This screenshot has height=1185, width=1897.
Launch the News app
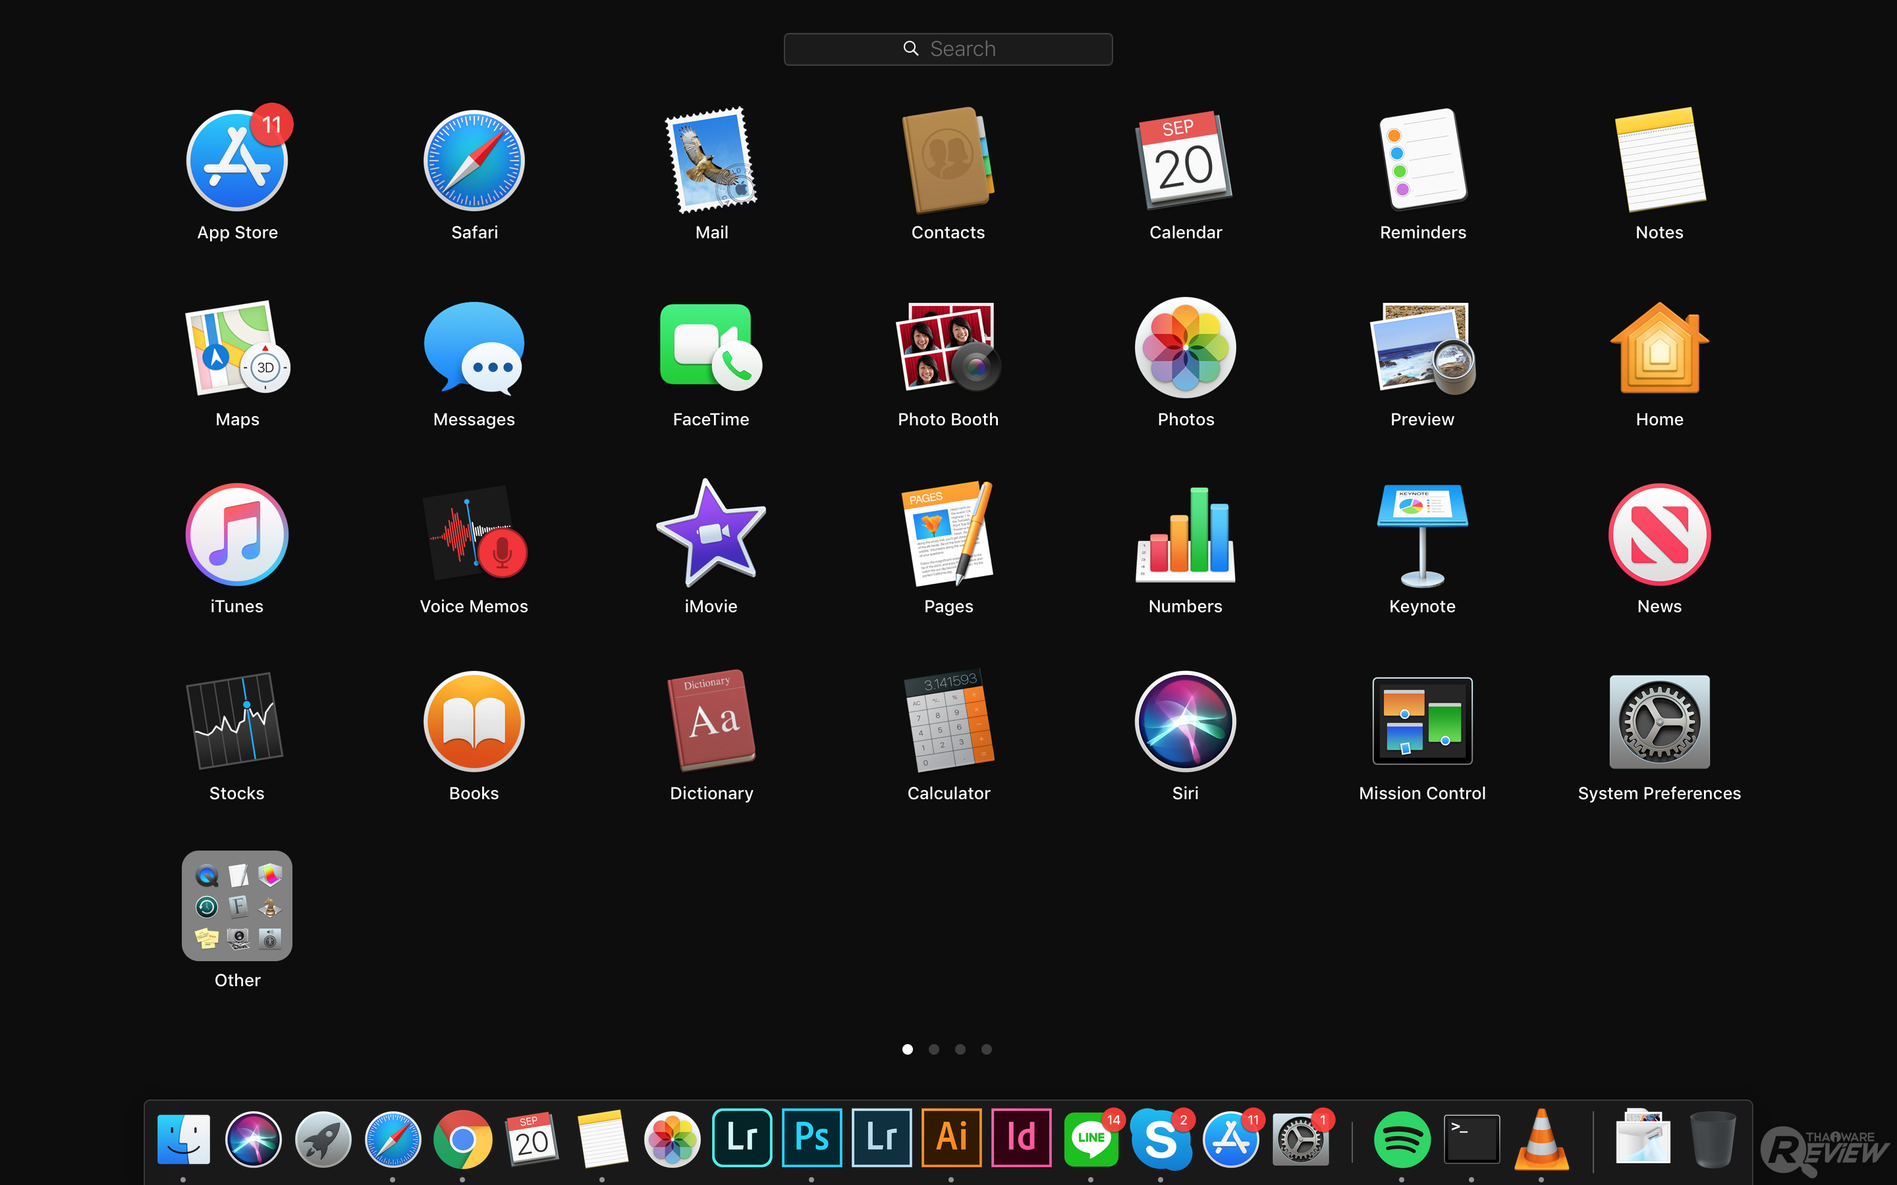click(x=1659, y=535)
